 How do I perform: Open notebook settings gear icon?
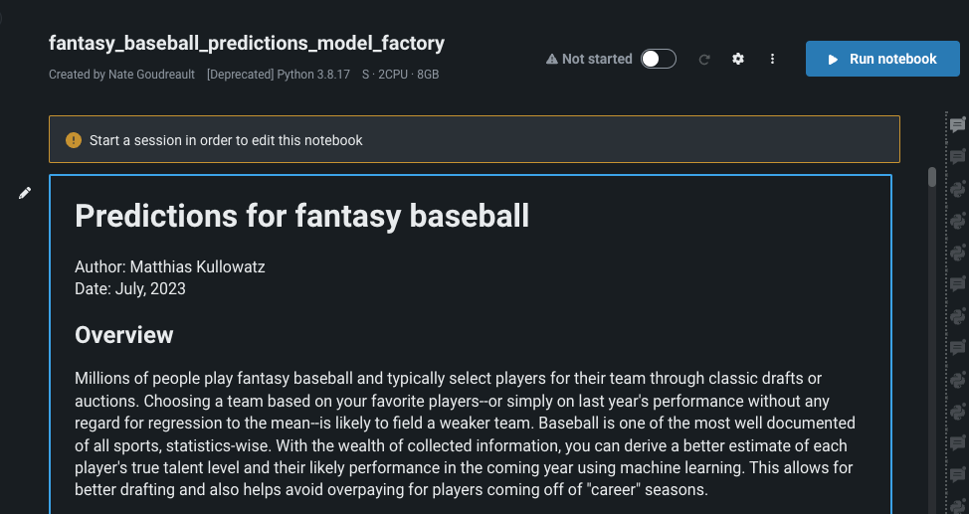tap(738, 59)
